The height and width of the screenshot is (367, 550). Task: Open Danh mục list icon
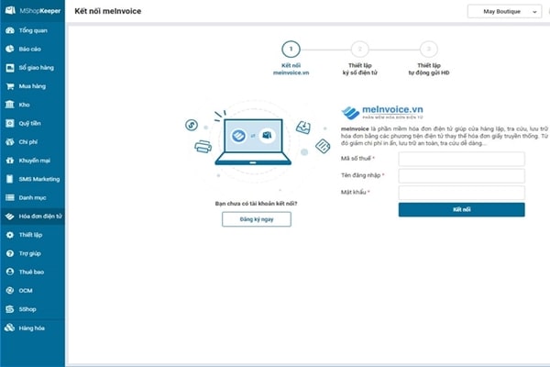[x=10, y=198]
